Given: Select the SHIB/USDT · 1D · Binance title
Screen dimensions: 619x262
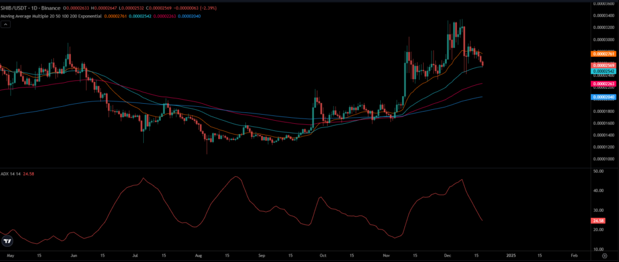Looking at the screenshot, I should click(x=30, y=8).
